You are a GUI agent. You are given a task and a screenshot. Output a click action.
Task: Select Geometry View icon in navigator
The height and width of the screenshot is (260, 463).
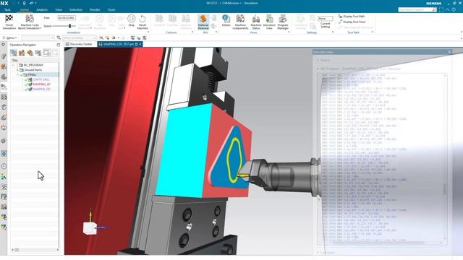click(x=30, y=53)
